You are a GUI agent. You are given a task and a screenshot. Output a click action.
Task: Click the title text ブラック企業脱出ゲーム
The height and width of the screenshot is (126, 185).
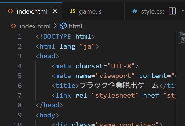119,86
